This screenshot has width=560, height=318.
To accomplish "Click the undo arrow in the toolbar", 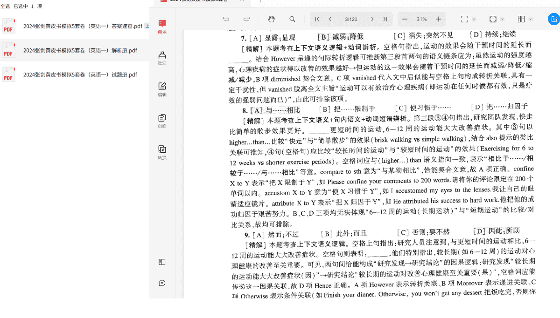I will click(226, 19).
